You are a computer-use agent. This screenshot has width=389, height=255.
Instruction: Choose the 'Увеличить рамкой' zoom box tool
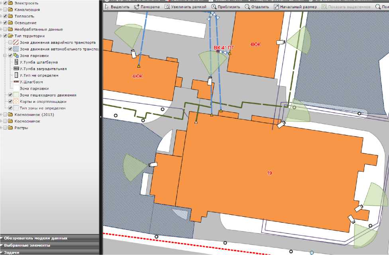186,7
